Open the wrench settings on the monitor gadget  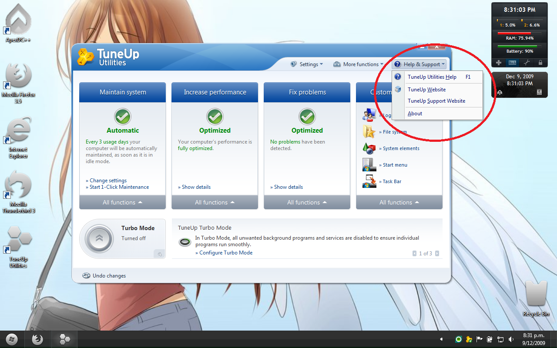pyautogui.click(x=527, y=63)
